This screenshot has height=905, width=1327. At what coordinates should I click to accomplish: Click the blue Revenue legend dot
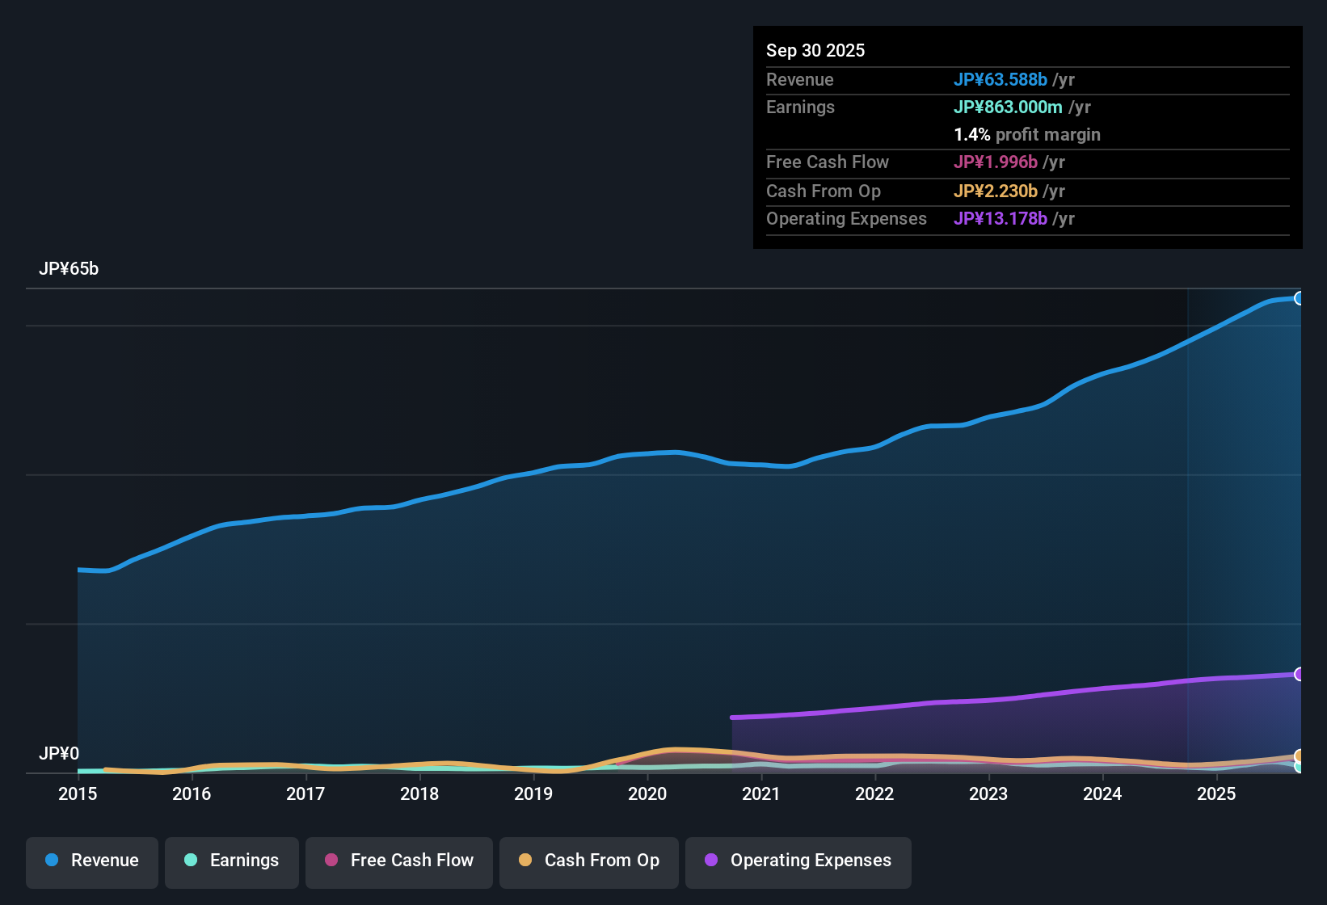click(x=52, y=861)
